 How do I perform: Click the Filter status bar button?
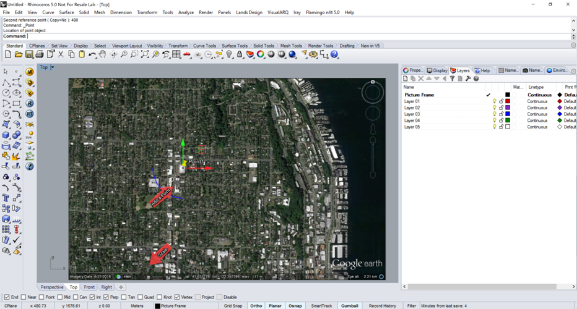point(412,306)
